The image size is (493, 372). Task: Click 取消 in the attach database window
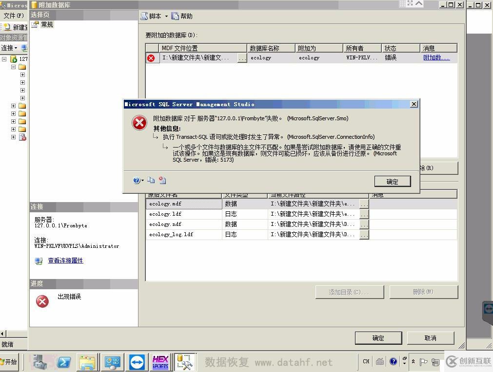[431, 338]
